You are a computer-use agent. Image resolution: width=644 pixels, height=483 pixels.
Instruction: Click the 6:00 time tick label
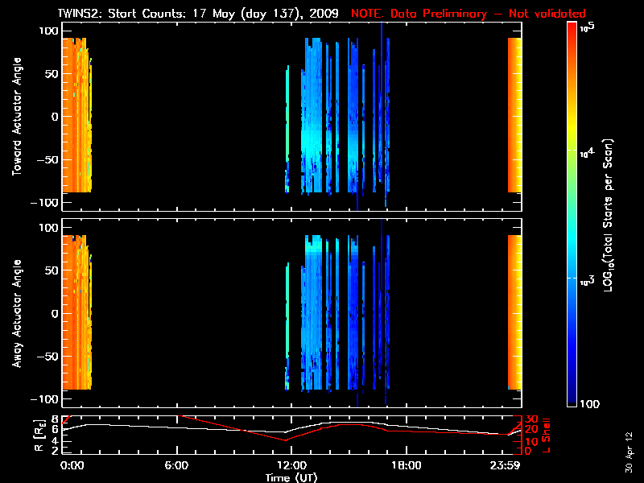[176, 465]
